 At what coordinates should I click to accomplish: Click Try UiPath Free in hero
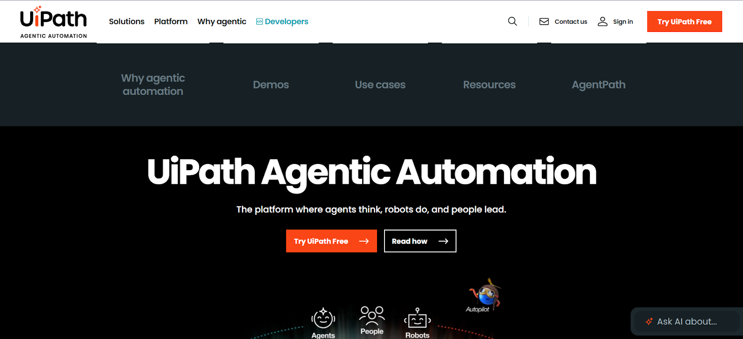[332, 241]
